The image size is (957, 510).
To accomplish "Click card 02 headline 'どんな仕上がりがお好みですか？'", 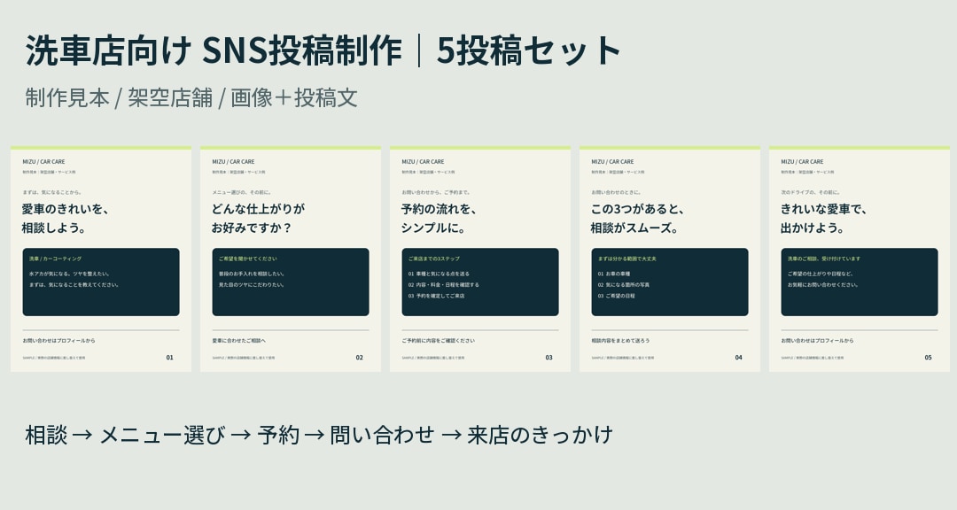I will (x=258, y=219).
